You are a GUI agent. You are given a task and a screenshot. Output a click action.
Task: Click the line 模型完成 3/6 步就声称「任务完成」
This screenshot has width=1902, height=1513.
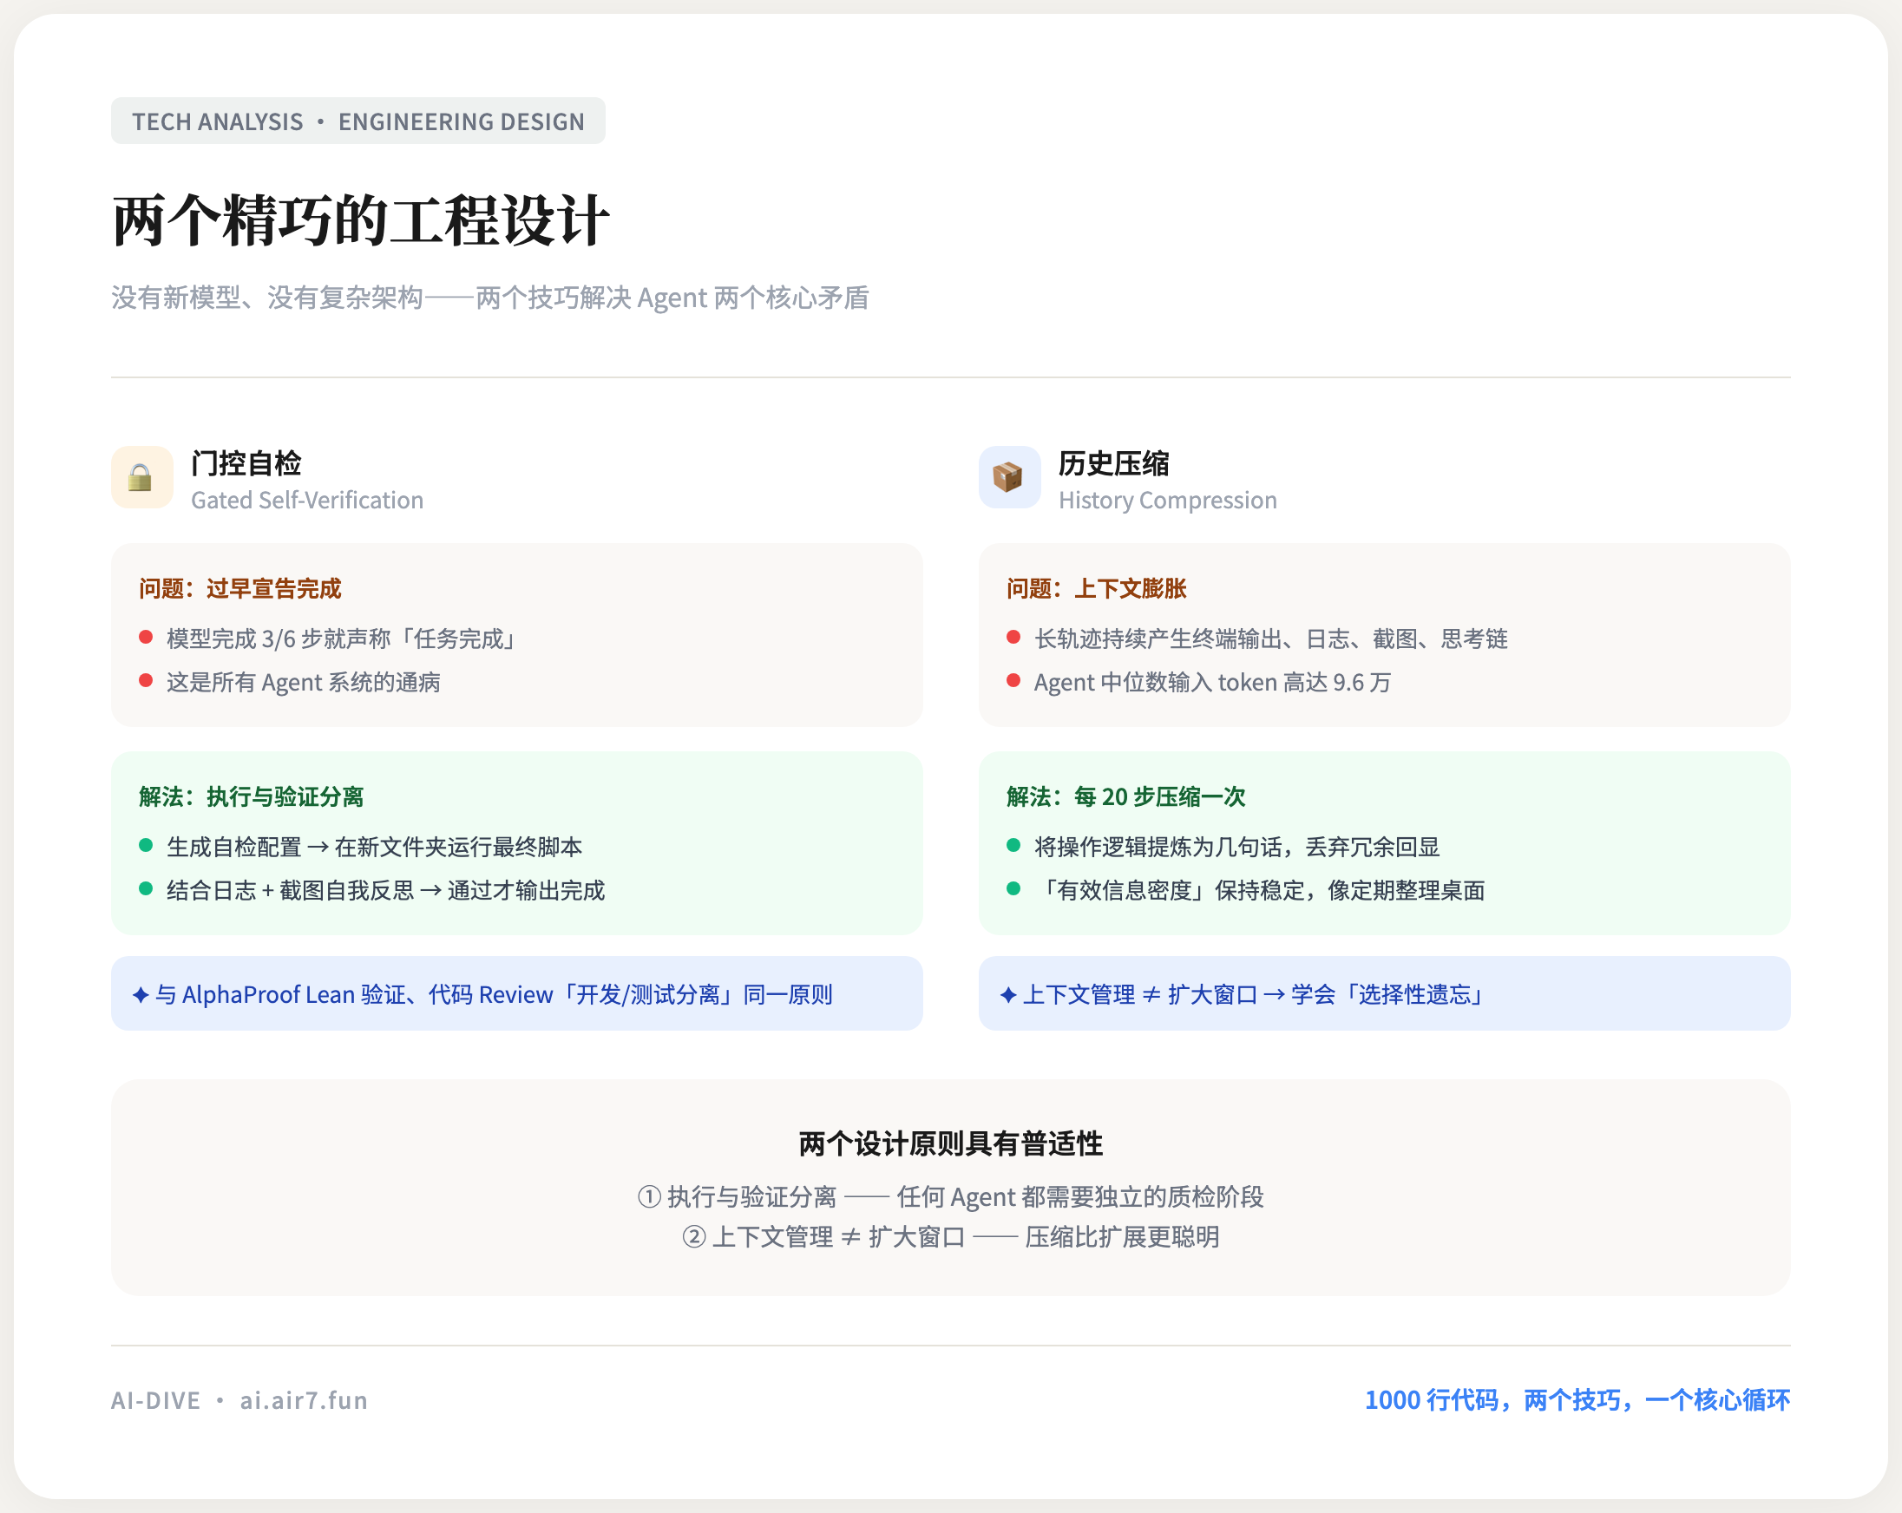pos(341,638)
